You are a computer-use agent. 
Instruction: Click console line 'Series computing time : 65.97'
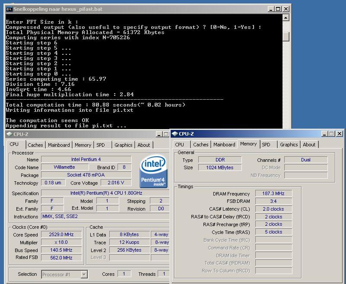(x=56, y=79)
